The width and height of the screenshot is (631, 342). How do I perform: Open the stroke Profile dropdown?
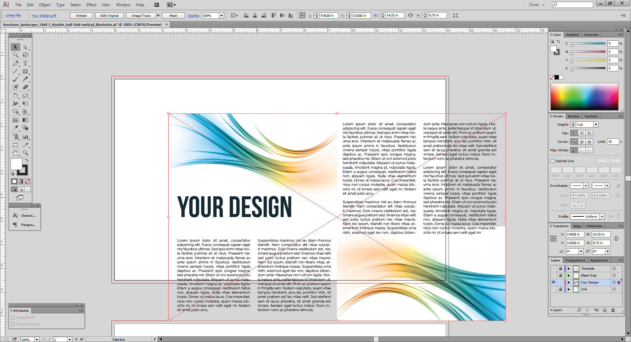pyautogui.click(x=601, y=216)
